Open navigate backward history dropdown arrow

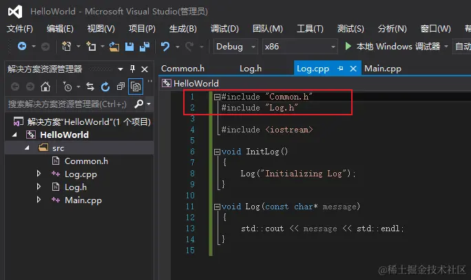[x=34, y=47]
